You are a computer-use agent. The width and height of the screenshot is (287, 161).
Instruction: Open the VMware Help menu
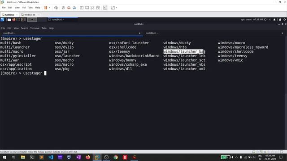pos(38,8)
